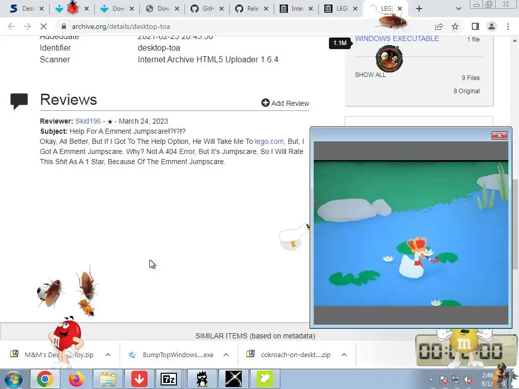The height and width of the screenshot is (389, 519).
Task: Open the Chrome profile menu
Action: point(492,26)
